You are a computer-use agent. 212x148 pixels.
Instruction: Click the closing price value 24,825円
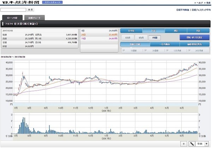click(x=29, y=46)
